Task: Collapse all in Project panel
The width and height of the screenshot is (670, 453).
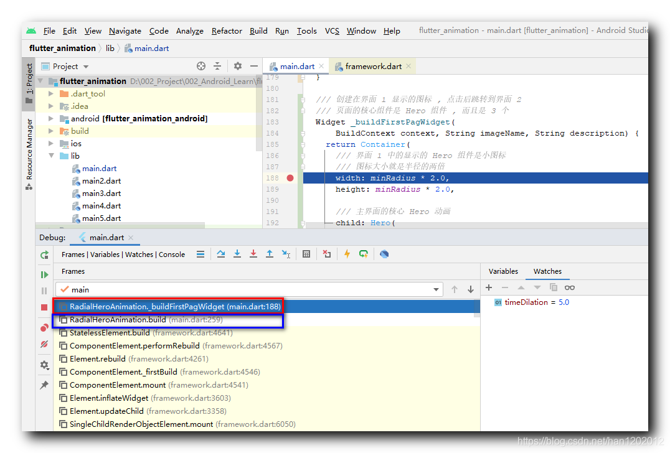Action: tap(217, 66)
